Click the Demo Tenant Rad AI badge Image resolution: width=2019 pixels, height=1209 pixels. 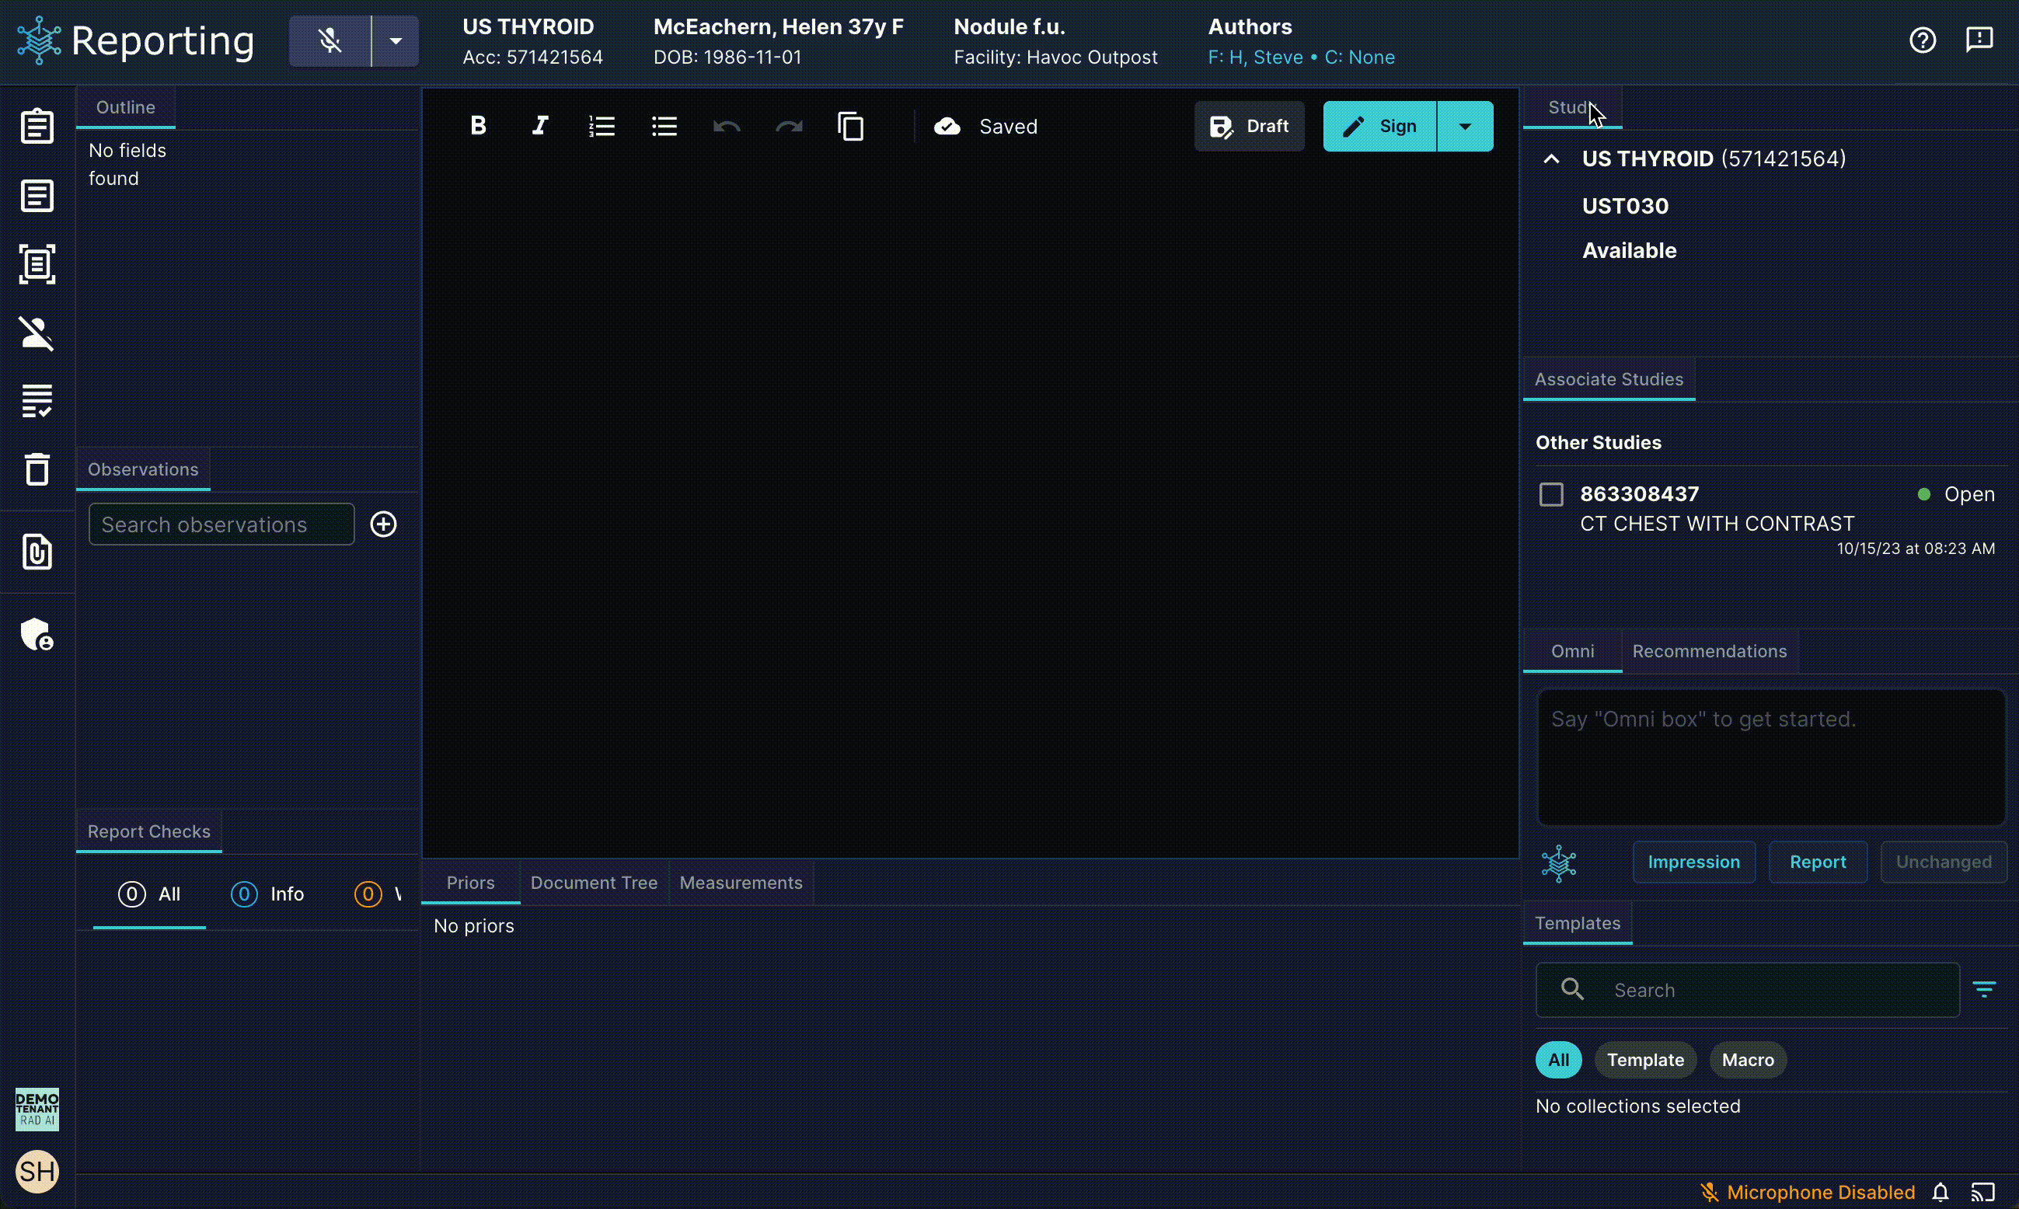point(37,1110)
